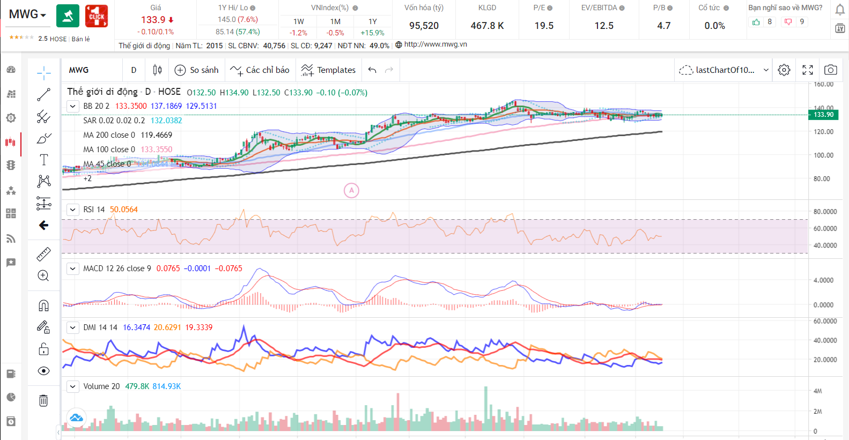Open the pitchfork drawing tools
This screenshot has height=440, width=849.
[x=44, y=116]
